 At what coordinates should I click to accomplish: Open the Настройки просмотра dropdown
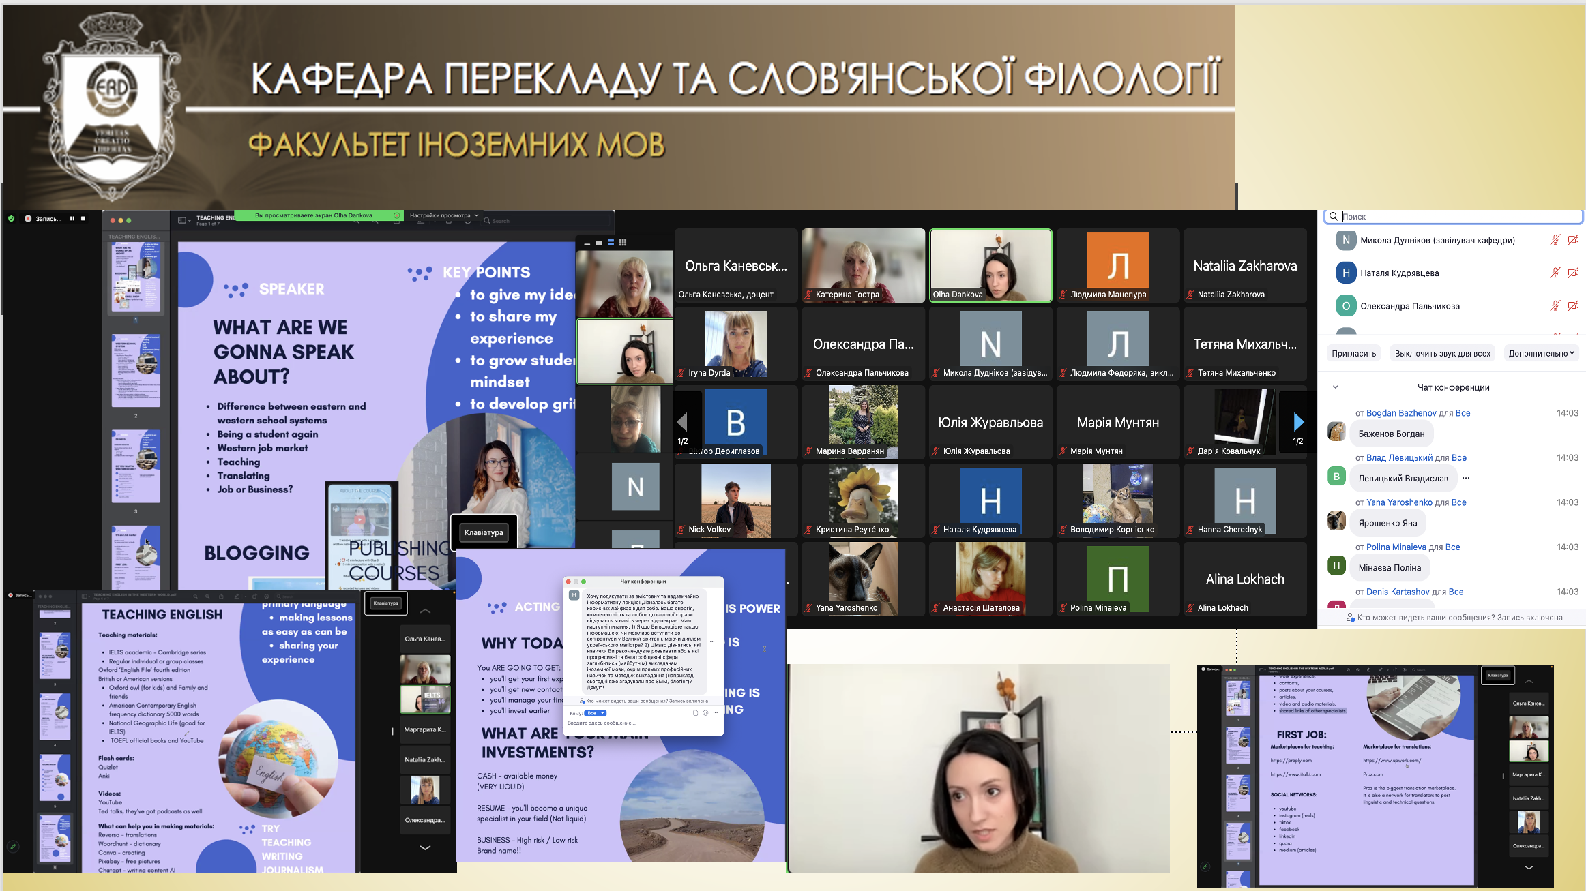point(443,215)
